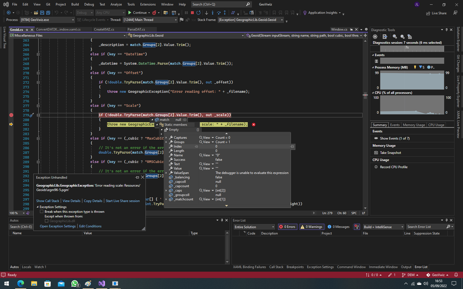The image size is (463, 289).
Task: Expand Groups row in match datatip
Action: pos(166,142)
